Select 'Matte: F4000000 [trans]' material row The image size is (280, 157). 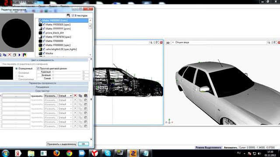63,20
